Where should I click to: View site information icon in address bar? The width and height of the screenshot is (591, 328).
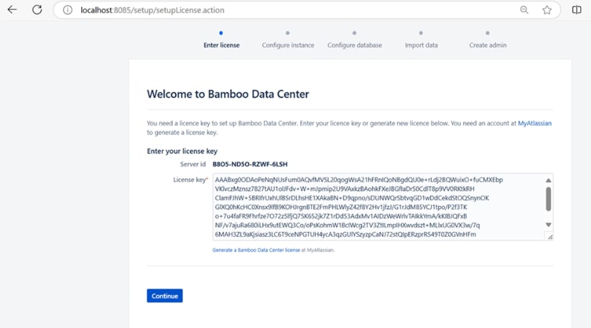(x=68, y=10)
